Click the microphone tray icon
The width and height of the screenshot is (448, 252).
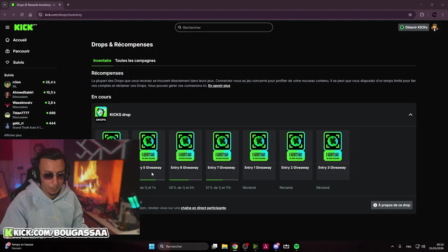click(400, 246)
